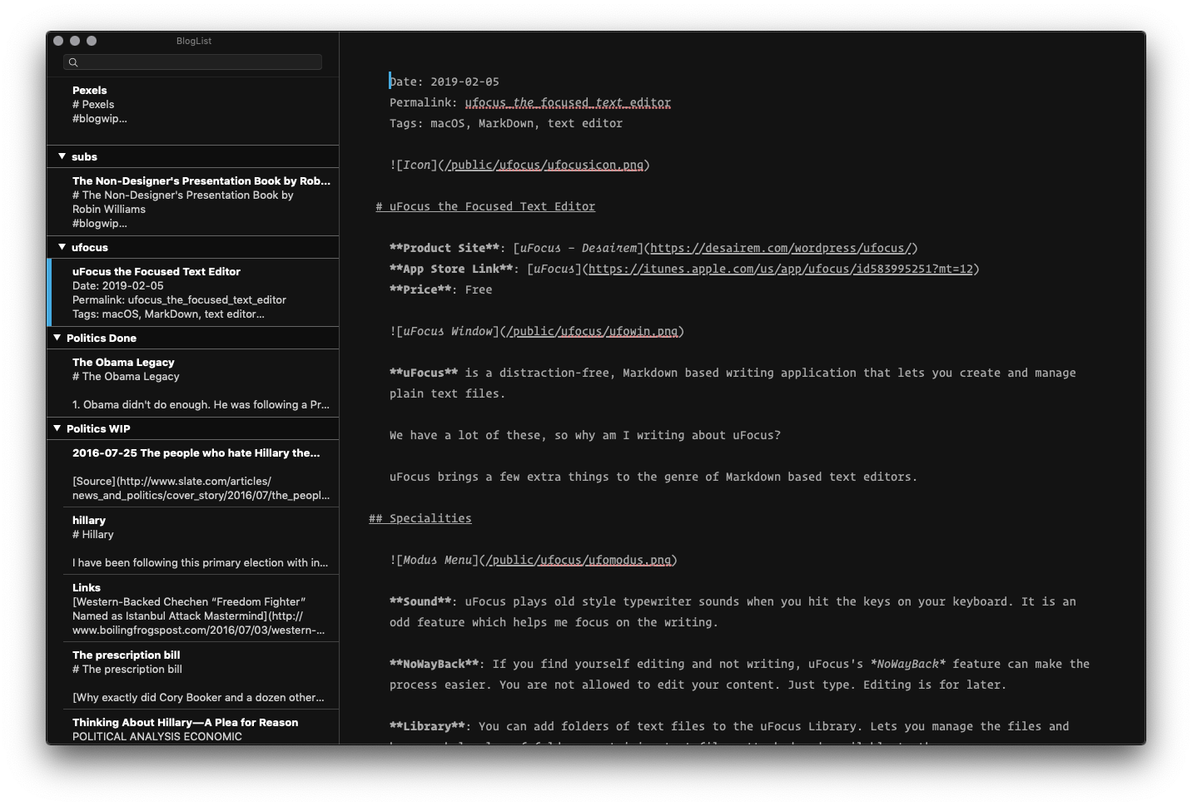
Task: Click the BlogList window title
Action: click(x=194, y=41)
